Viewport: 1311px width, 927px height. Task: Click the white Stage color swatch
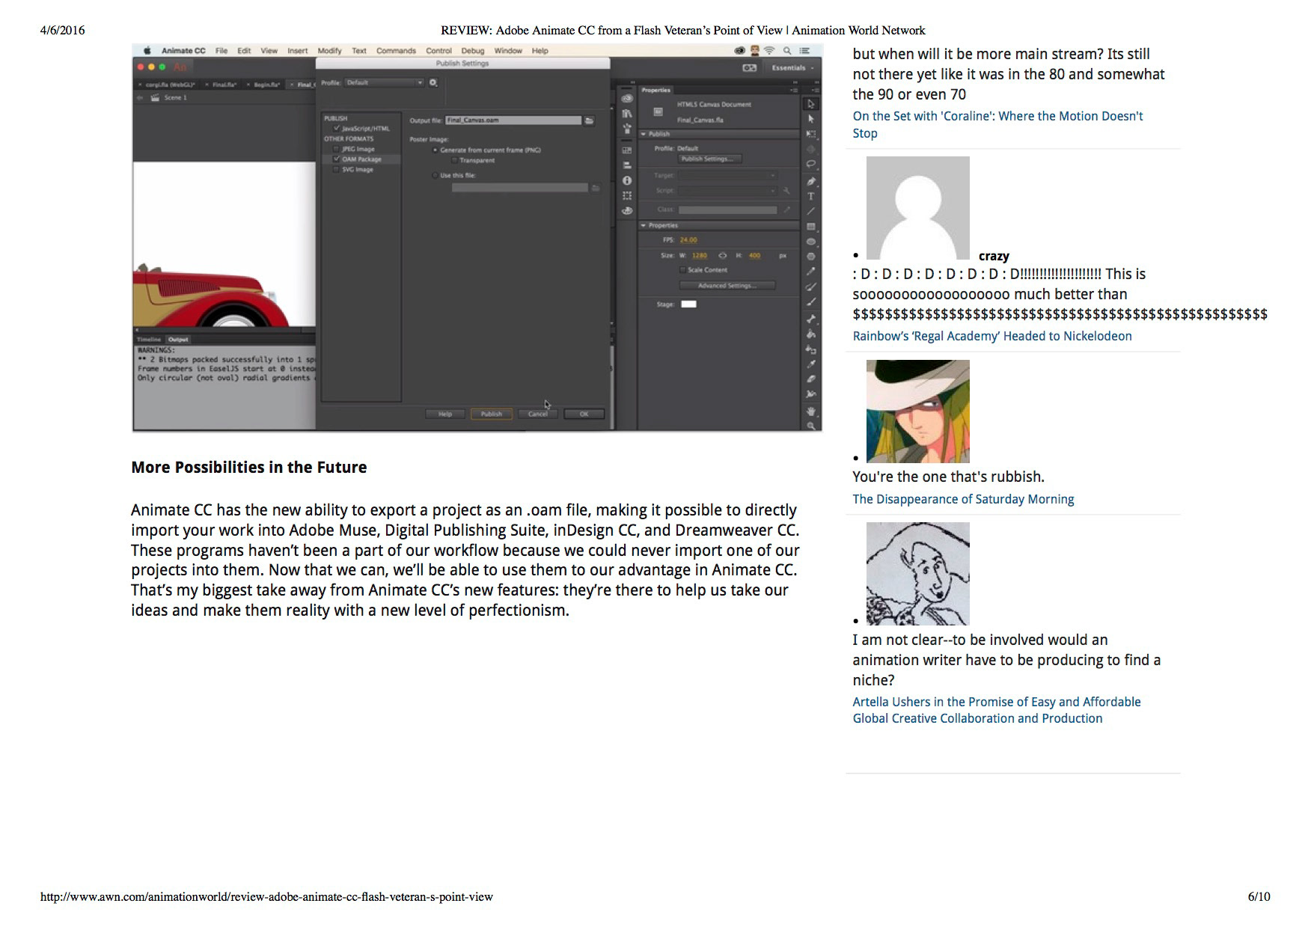[x=688, y=304]
